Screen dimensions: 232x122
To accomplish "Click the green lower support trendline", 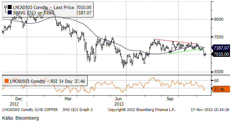I will 186,51.
